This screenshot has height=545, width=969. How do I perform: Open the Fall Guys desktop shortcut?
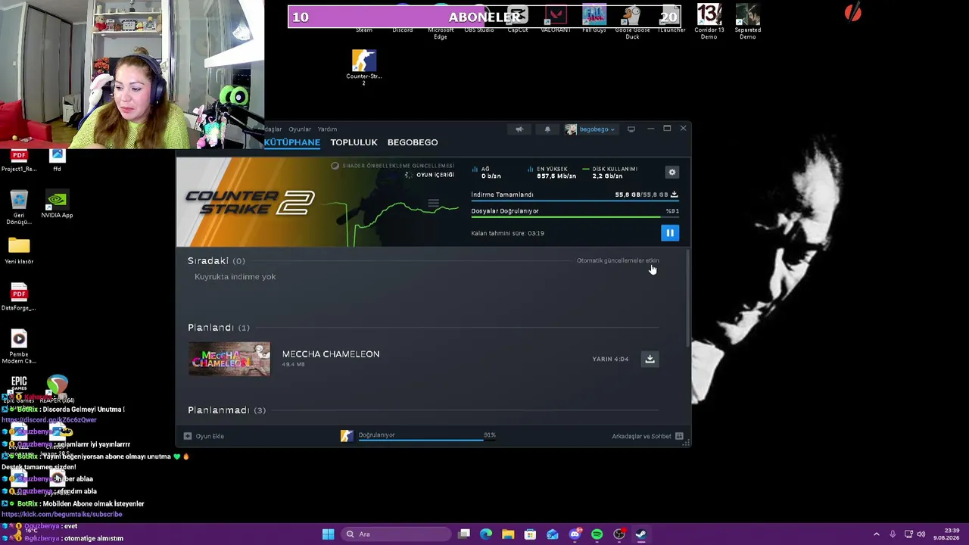click(594, 20)
